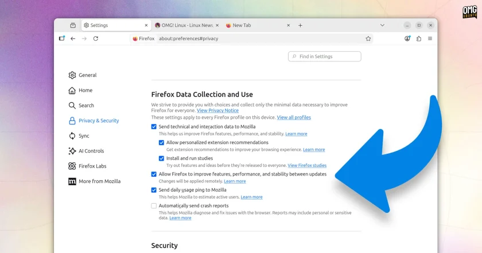This screenshot has width=482, height=253.
Task: Open Search settings magnifier icon
Action: (x=72, y=106)
